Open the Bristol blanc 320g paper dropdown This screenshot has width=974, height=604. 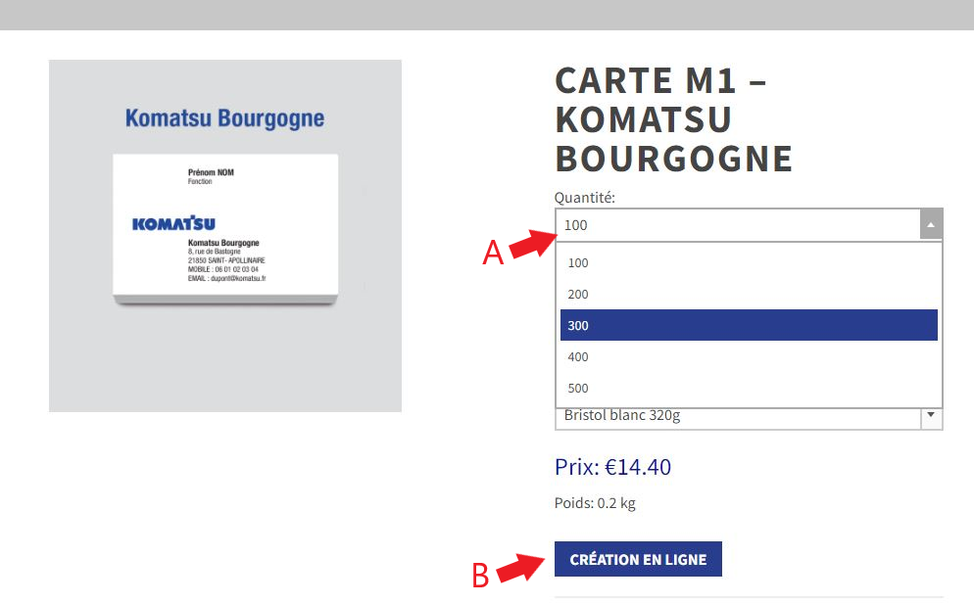(x=737, y=416)
